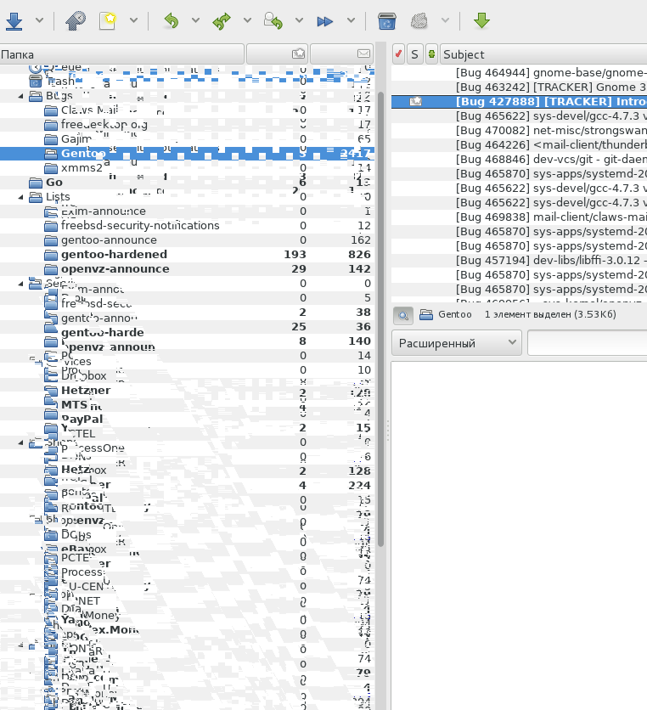Open the Расширенный search type dropdown
647x710 pixels.
[456, 343]
